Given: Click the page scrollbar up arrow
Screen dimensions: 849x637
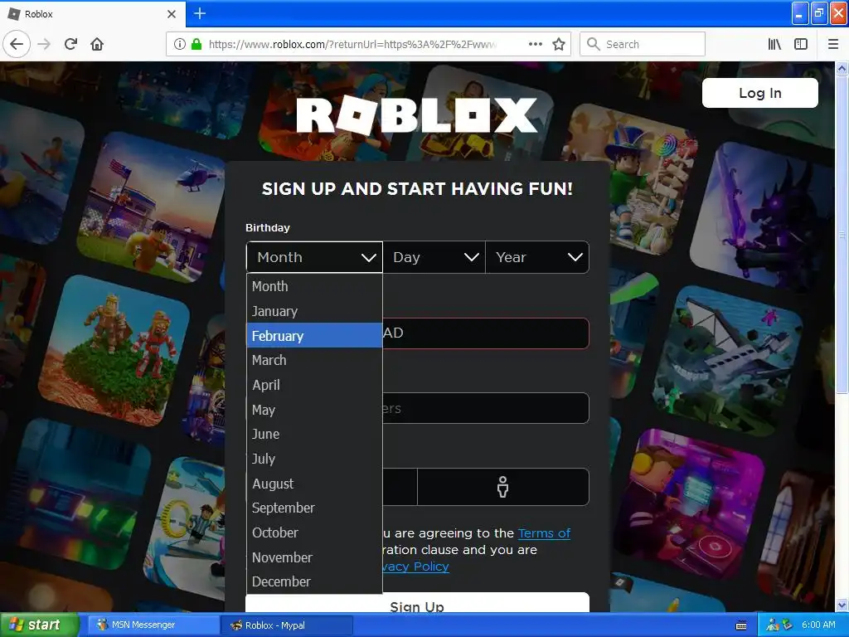Looking at the screenshot, I should click(842, 68).
